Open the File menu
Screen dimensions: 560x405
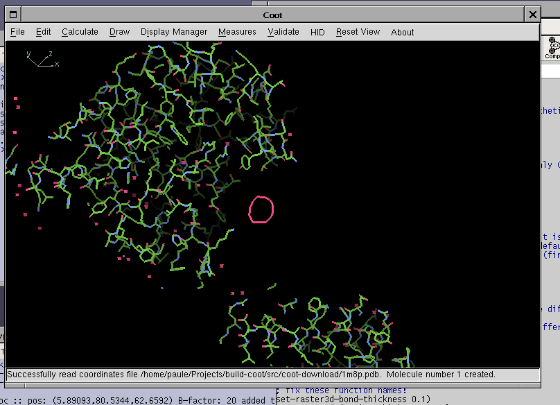pos(17,32)
